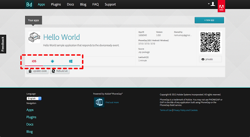Click the Hello World app icon
This screenshot has height=137, width=250.
[x=34, y=37]
